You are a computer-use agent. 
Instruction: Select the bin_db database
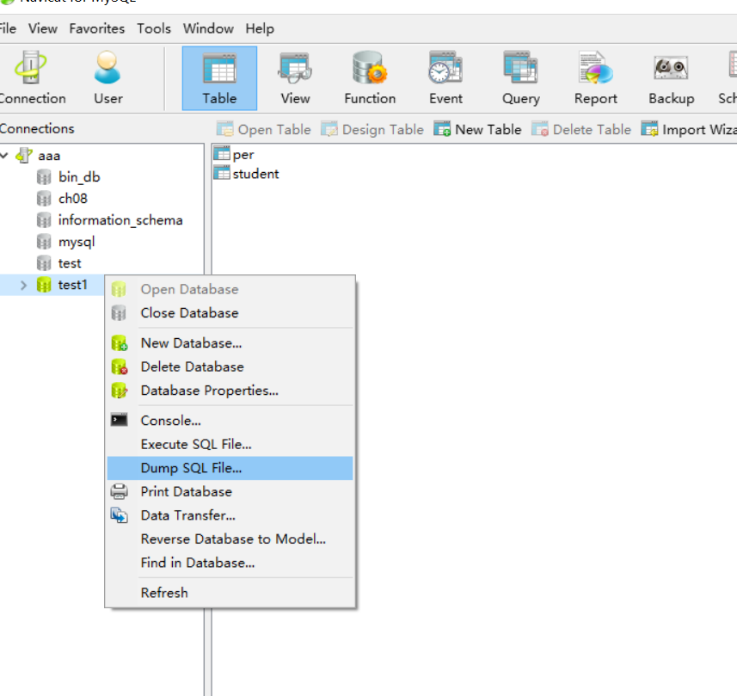tap(79, 177)
